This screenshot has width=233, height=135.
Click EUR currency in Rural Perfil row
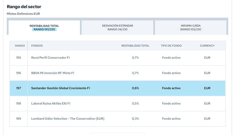coord(207,58)
